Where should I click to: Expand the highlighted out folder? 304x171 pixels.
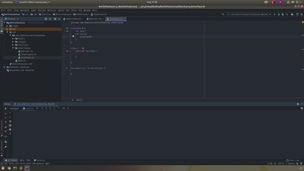click(x=8, y=29)
